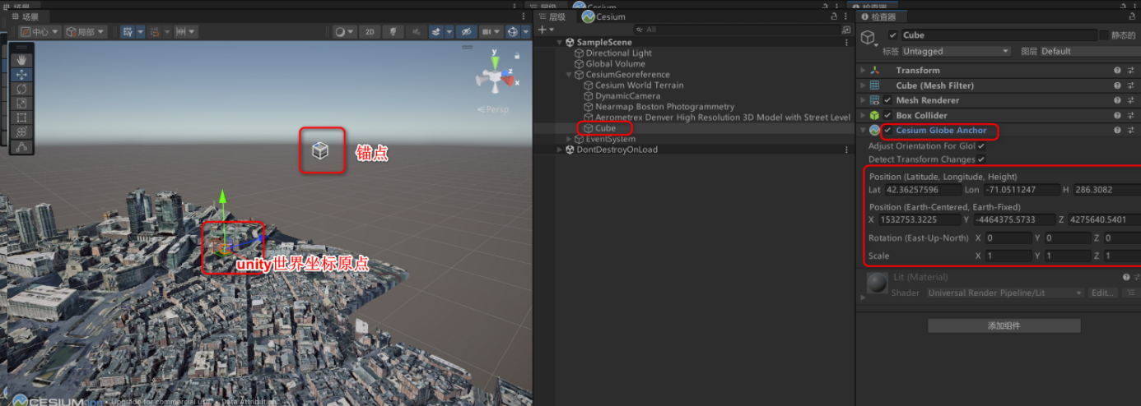Image resolution: width=1141 pixels, height=406 pixels.
Task: Select the combined Transform tool
Action: tap(22, 131)
